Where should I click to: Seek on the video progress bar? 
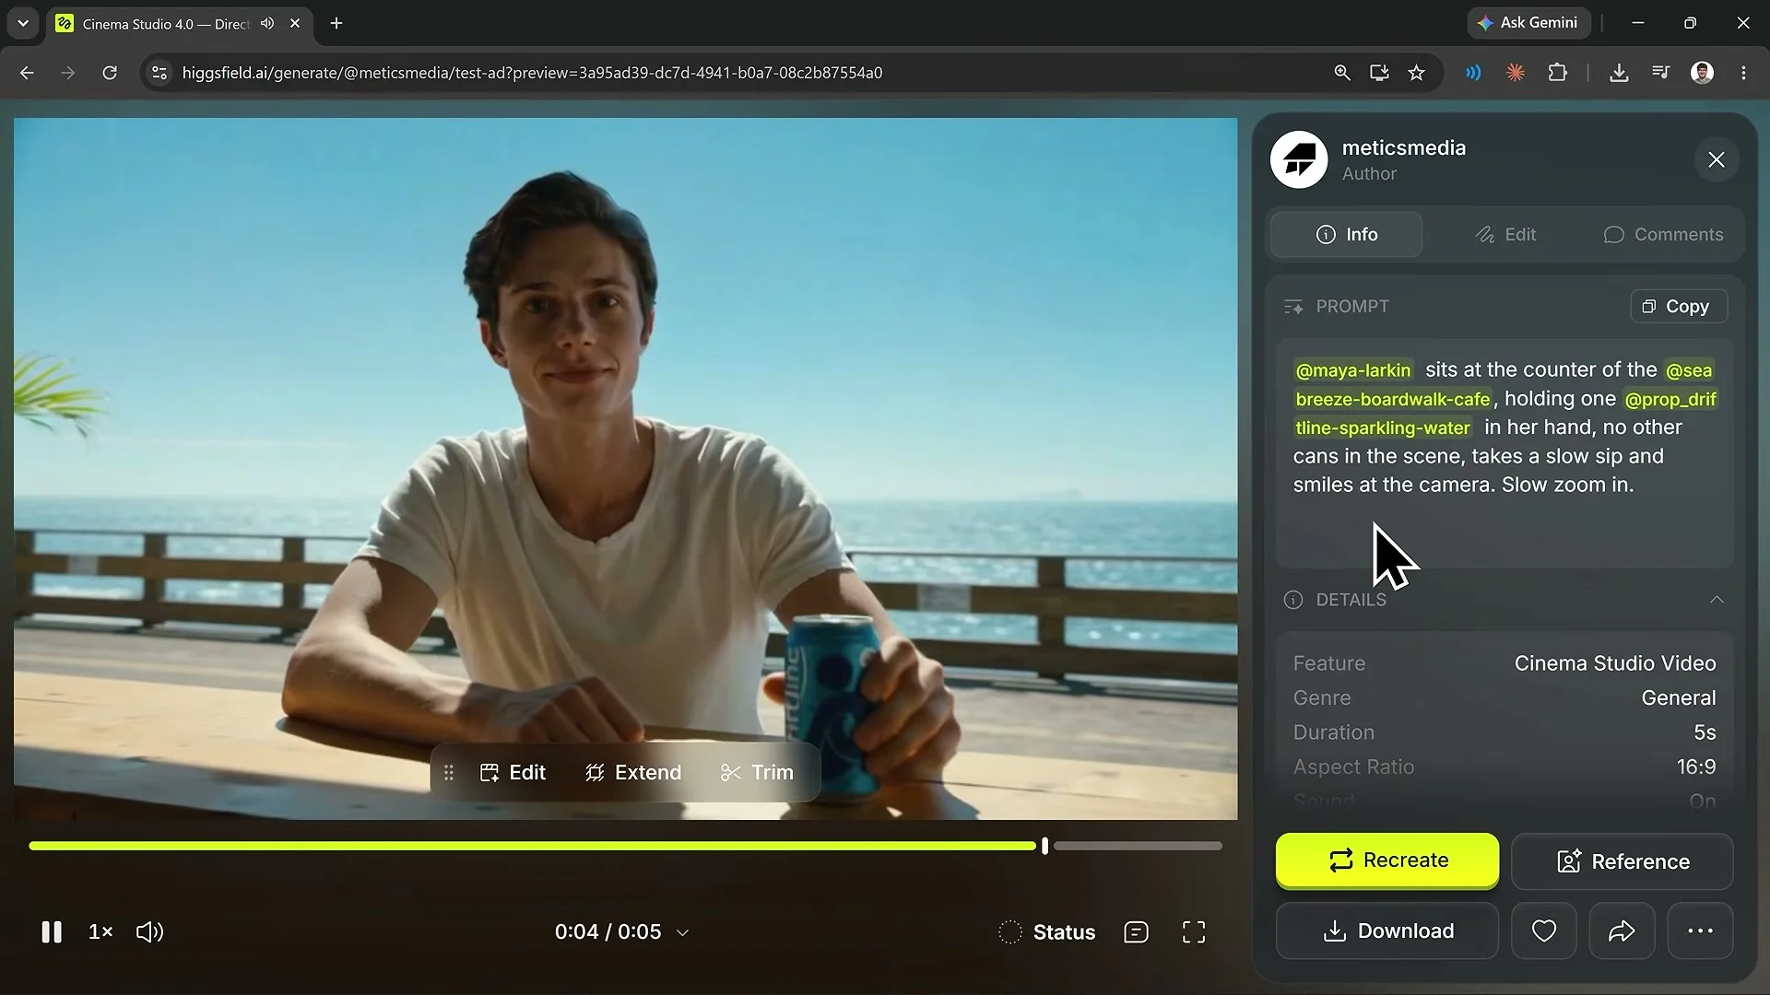[x=625, y=846]
